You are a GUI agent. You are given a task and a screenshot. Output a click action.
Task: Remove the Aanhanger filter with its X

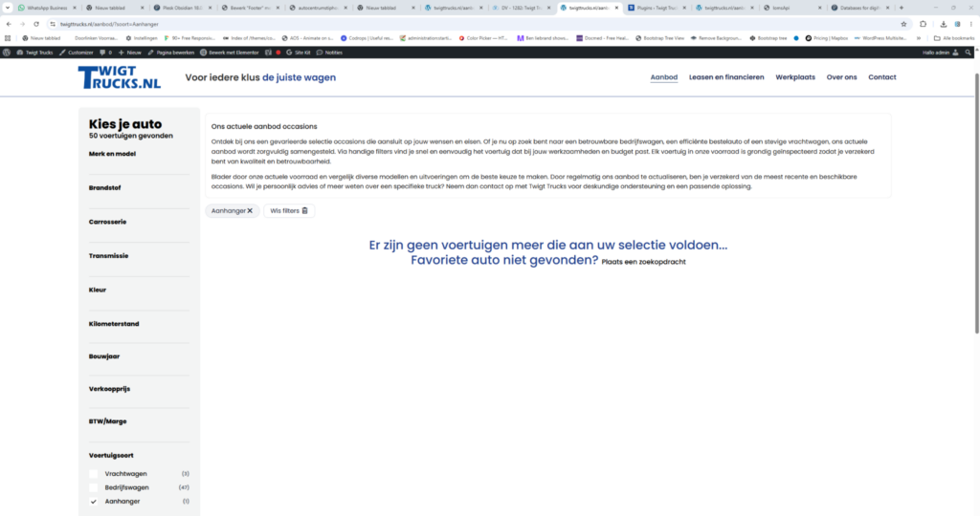250,211
